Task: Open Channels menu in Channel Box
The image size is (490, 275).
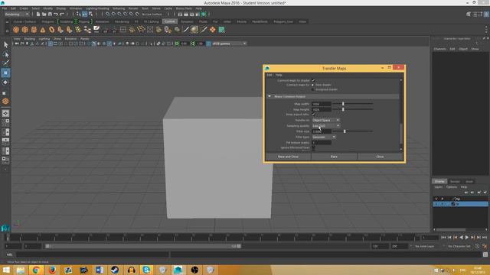Action: 439,49
